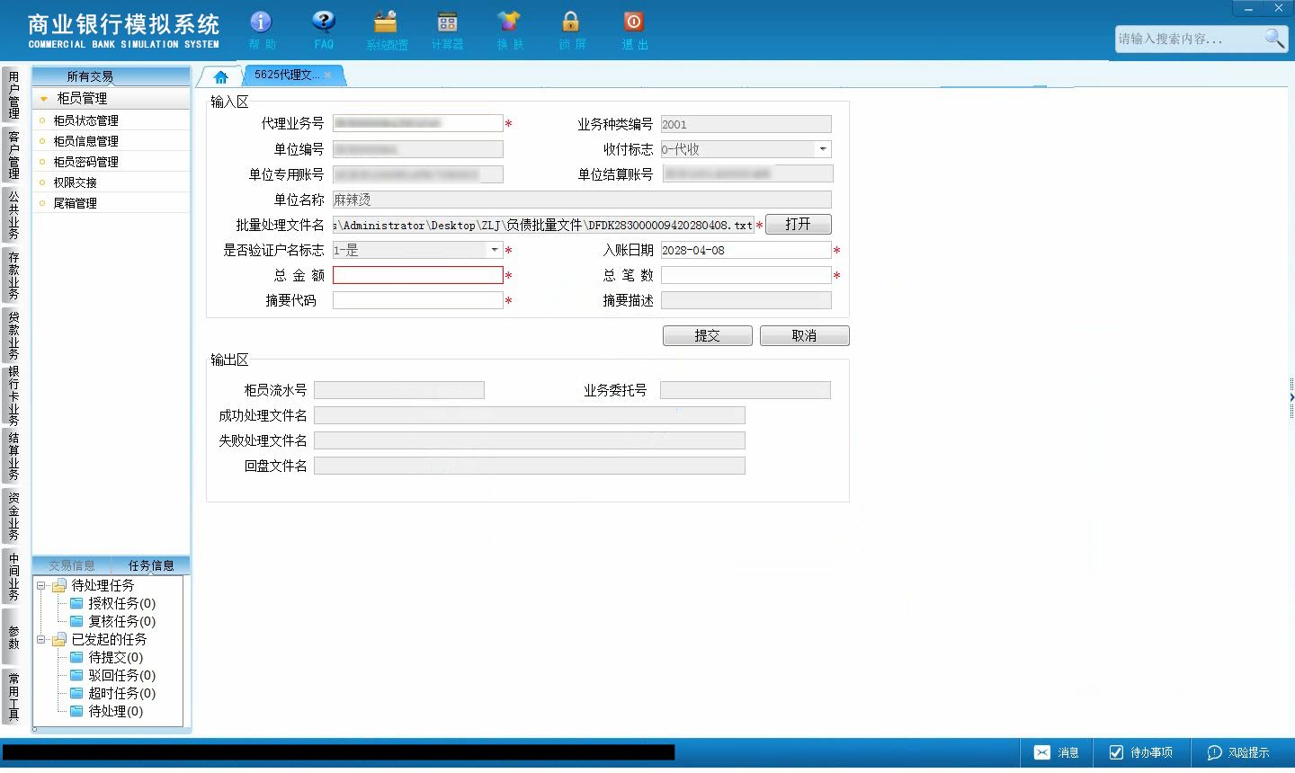Open 消息 messages in status bar
This screenshot has height=773, width=1295.
click(1057, 752)
